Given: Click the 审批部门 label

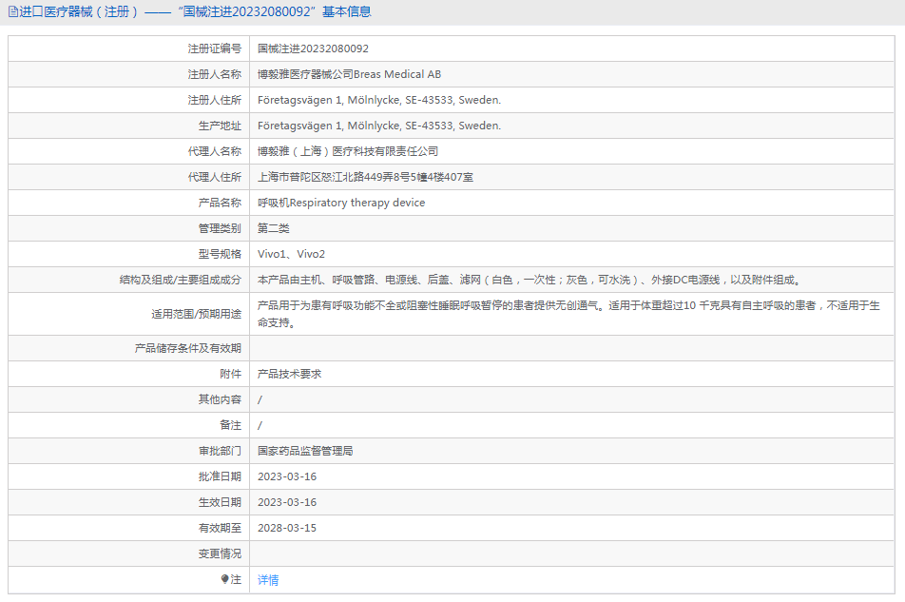Looking at the screenshot, I should point(220,451).
